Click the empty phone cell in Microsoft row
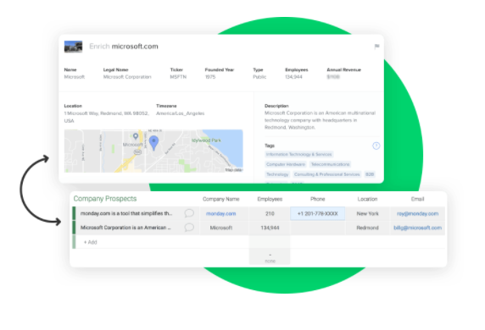Image resolution: width=485 pixels, height=330 pixels. click(317, 228)
